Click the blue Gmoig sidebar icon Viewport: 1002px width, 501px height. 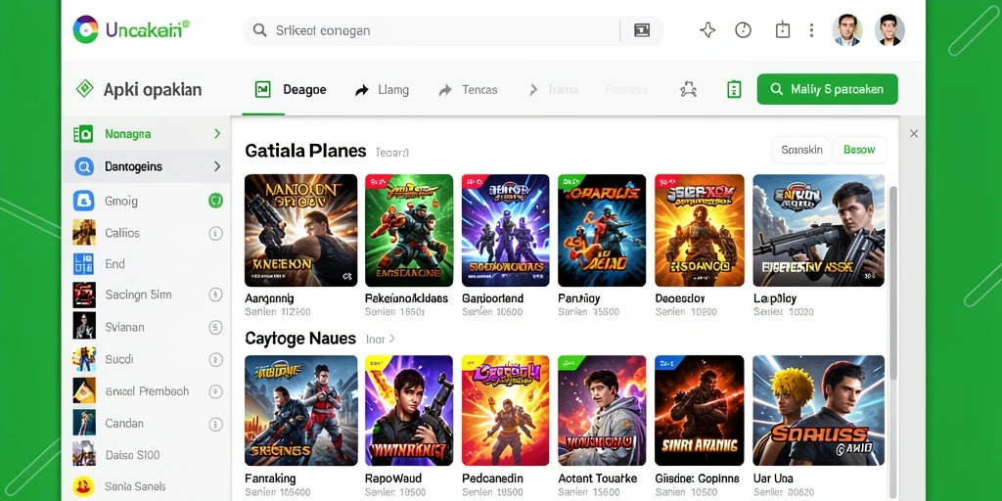[x=84, y=201]
